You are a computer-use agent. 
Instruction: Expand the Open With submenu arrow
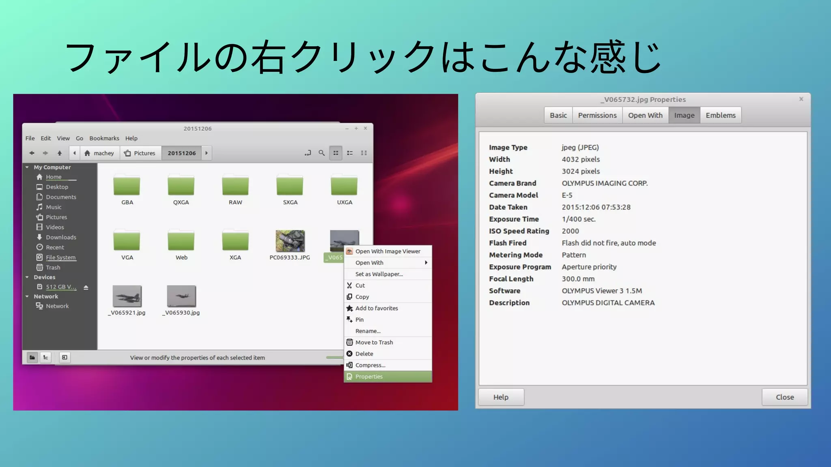coord(426,263)
